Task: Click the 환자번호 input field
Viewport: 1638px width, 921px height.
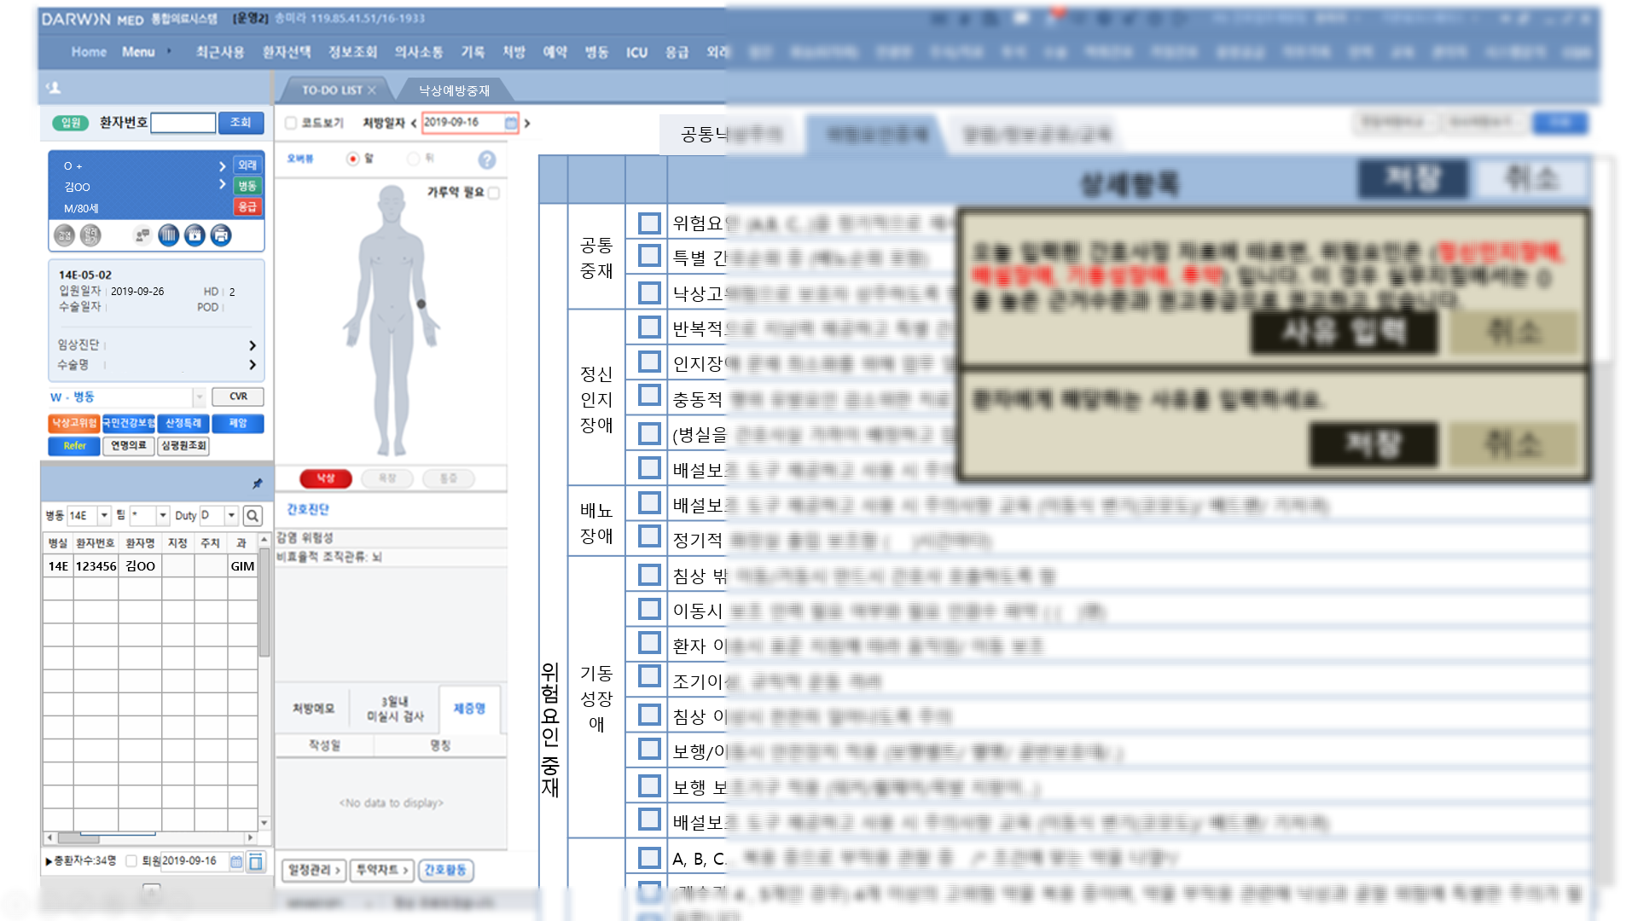Action: (183, 123)
